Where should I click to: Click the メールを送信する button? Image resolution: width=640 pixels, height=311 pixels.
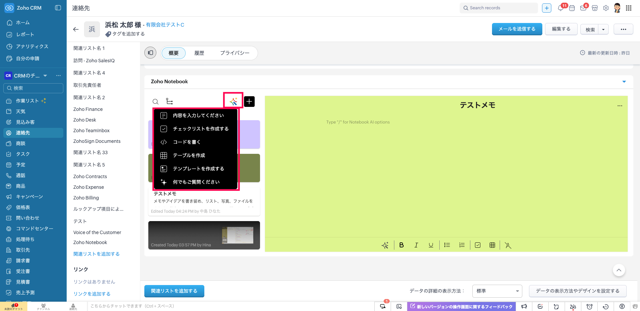(517, 29)
